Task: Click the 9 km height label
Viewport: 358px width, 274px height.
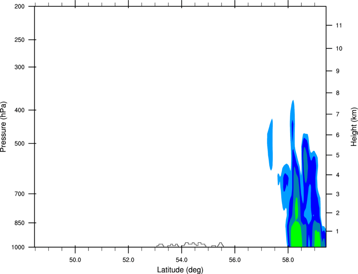Action: (x=338, y=71)
